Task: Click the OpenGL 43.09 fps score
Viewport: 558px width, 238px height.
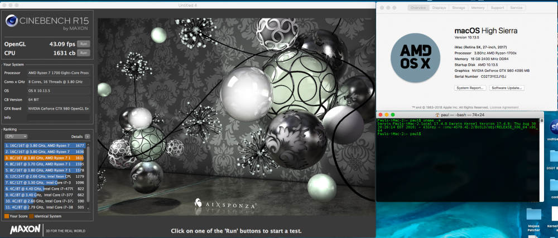Action: click(62, 44)
